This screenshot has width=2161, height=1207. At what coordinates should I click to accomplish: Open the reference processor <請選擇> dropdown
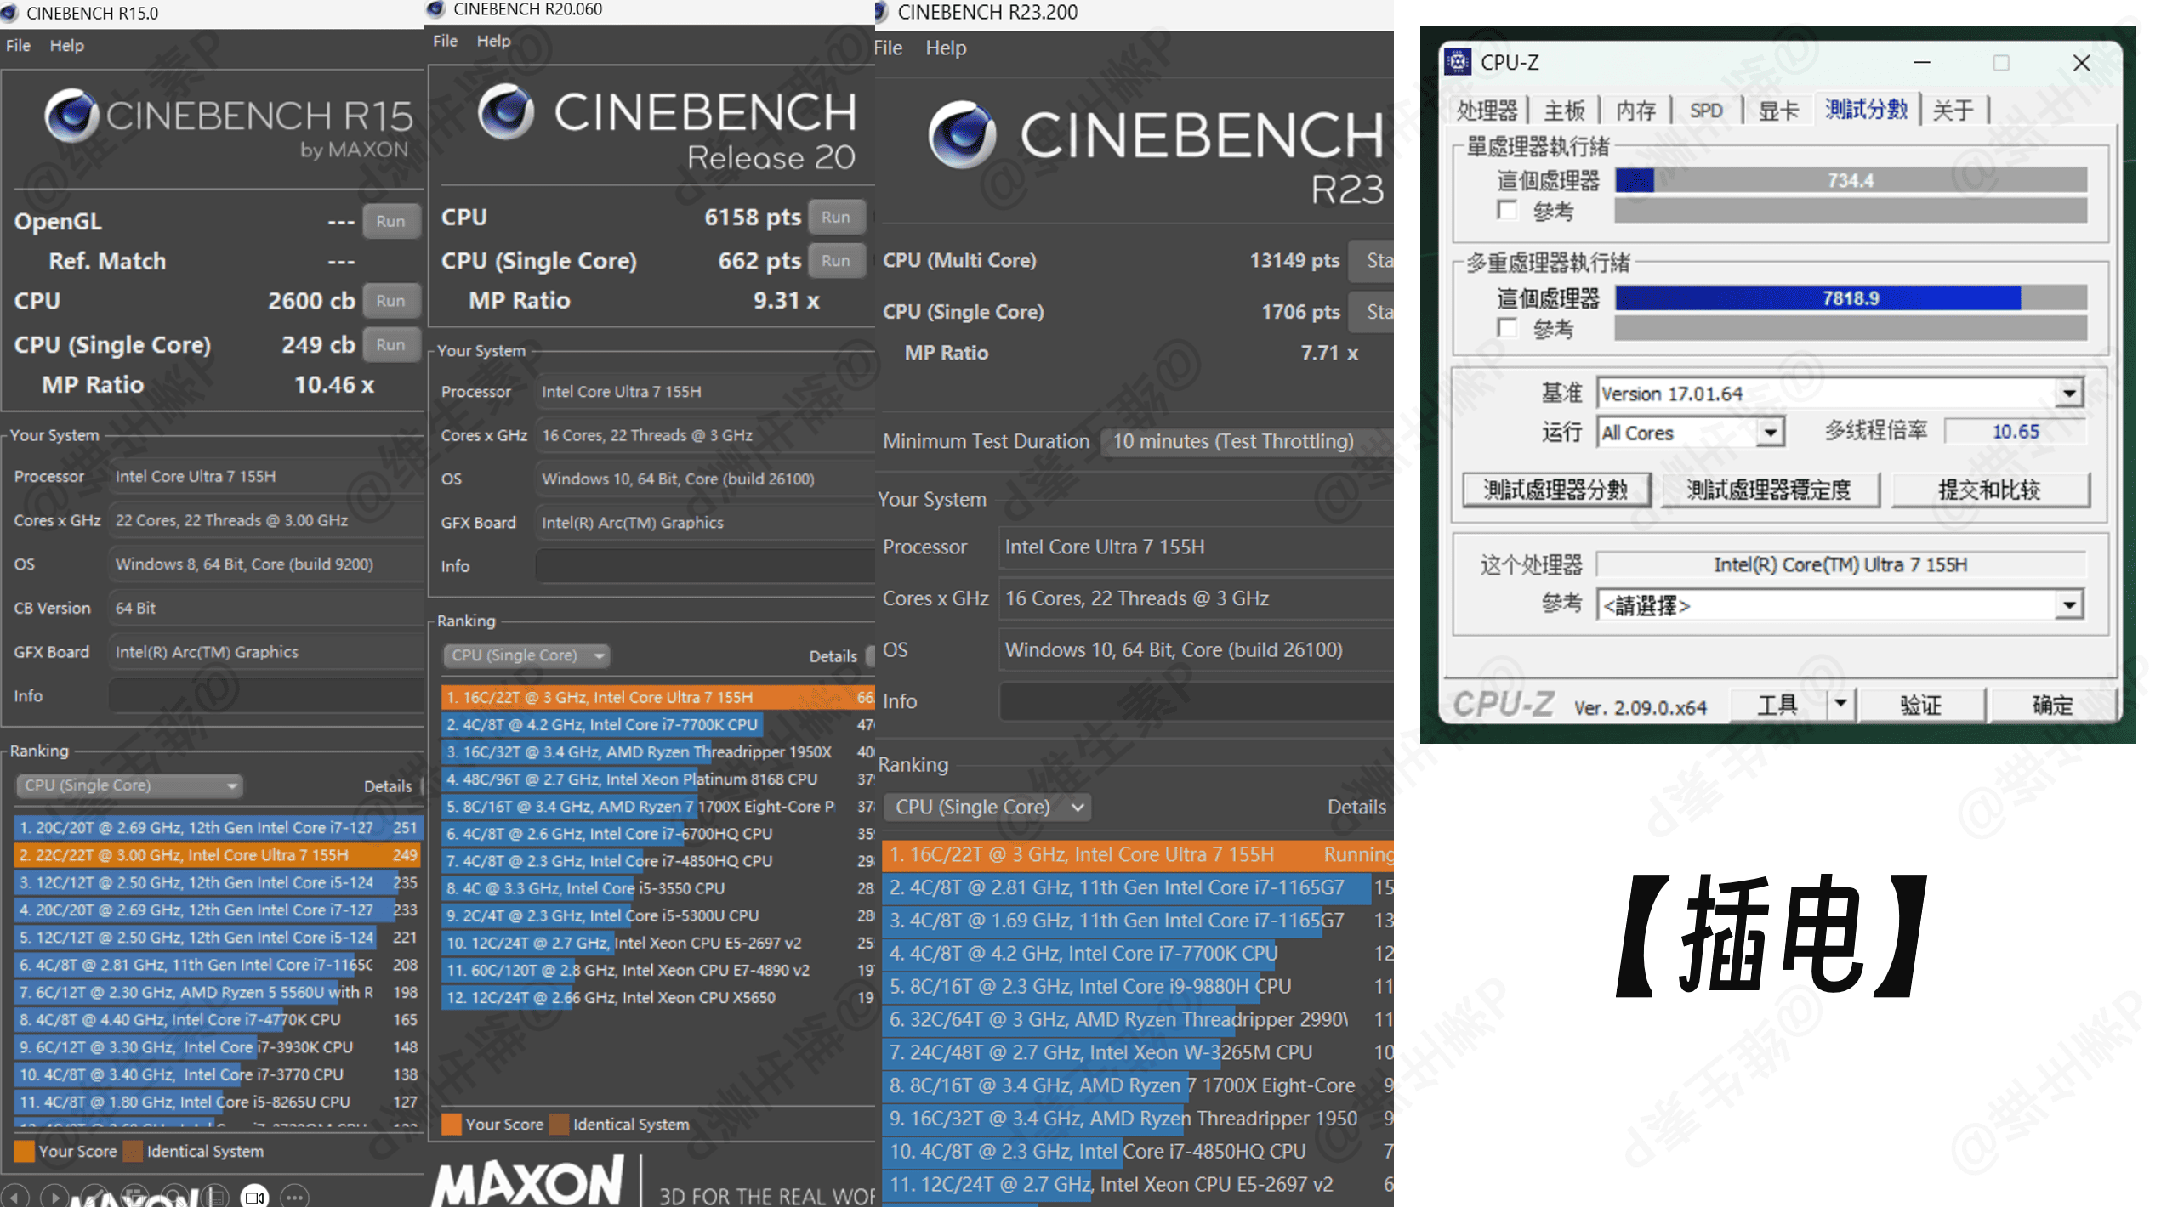2068,605
